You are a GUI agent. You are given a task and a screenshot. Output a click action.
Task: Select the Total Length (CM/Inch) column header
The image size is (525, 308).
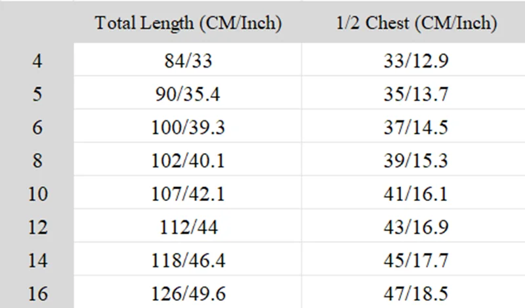click(188, 23)
